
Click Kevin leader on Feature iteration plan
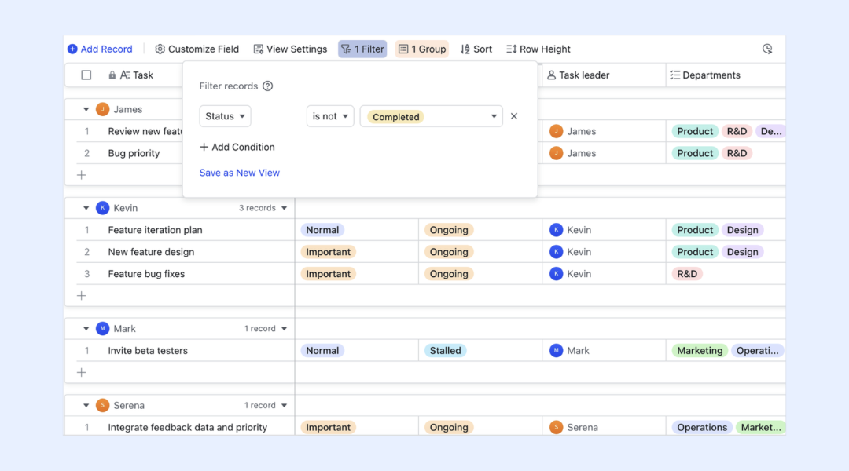571,230
